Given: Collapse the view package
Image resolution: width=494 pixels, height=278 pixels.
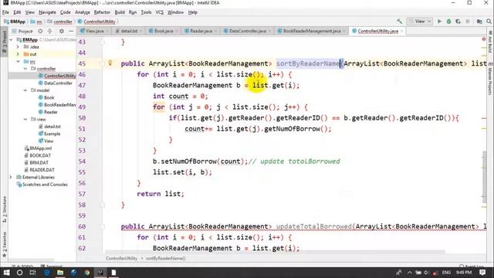Looking at the screenshot, I should click(25, 120).
